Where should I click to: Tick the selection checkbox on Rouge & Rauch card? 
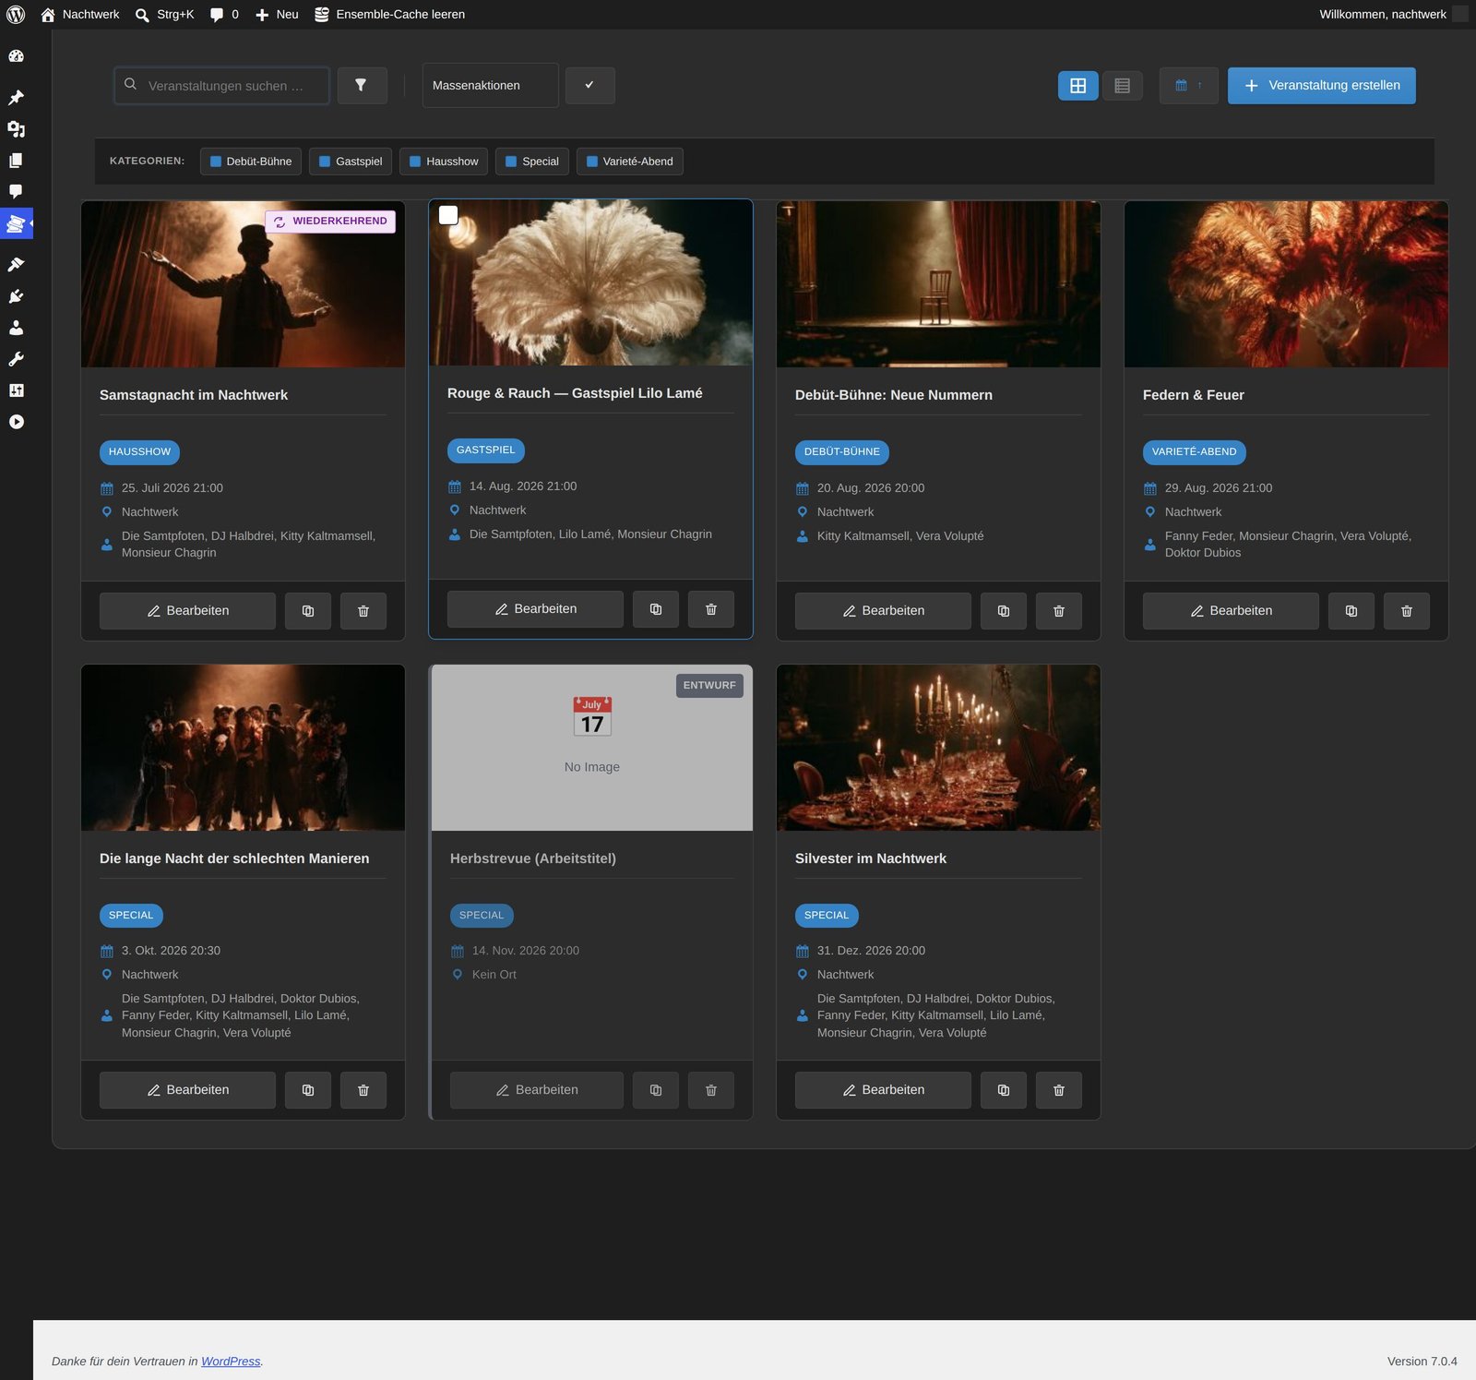448,215
